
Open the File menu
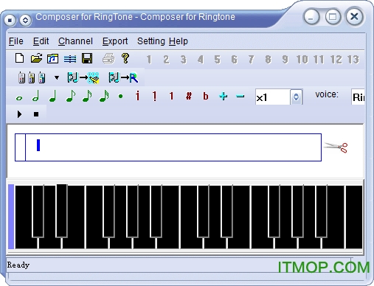pyautogui.click(x=16, y=41)
